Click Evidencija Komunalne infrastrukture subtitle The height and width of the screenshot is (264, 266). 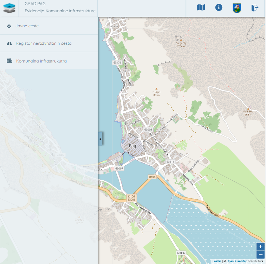(60, 11)
